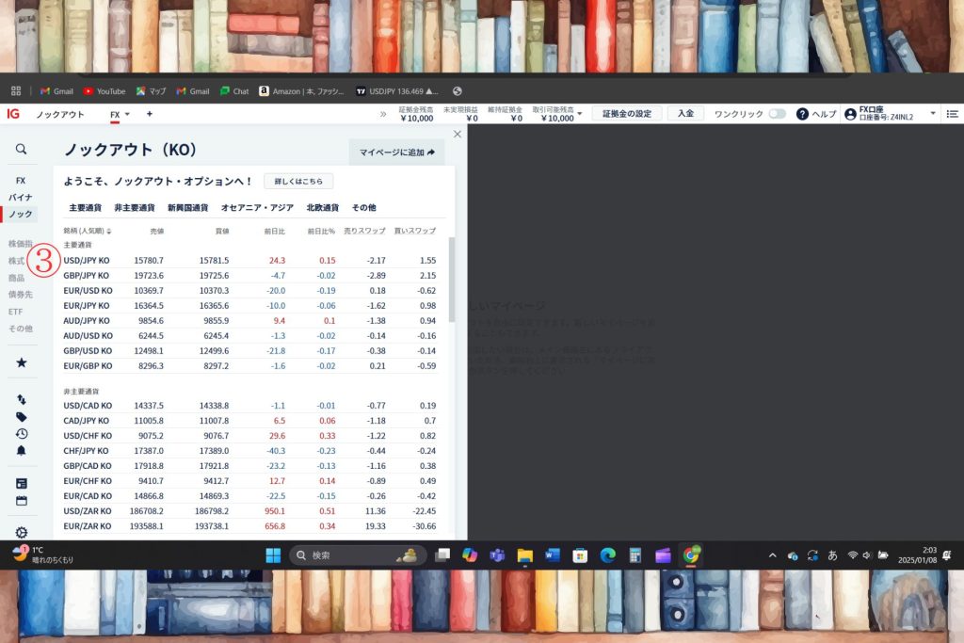
Task: Open the gear settings icon in sidebar
Action: 21,533
